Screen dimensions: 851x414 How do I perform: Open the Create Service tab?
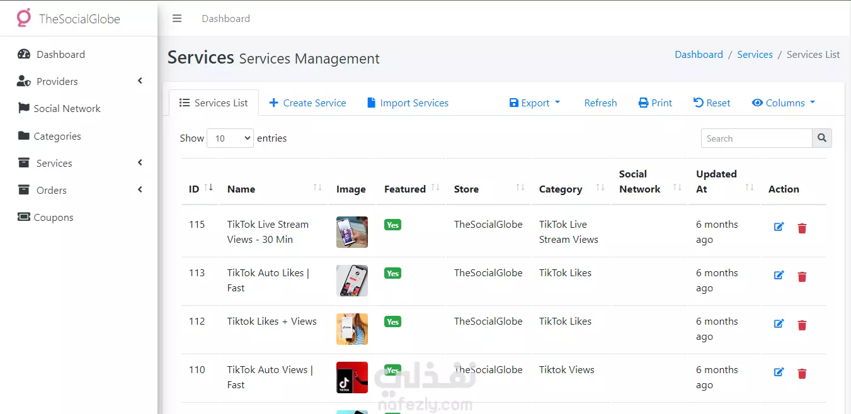[x=307, y=103]
